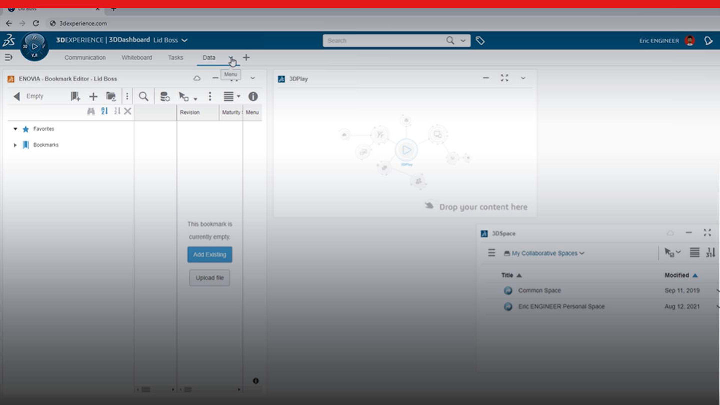Switch to the Communication tab
The image size is (720, 405).
pos(85,57)
